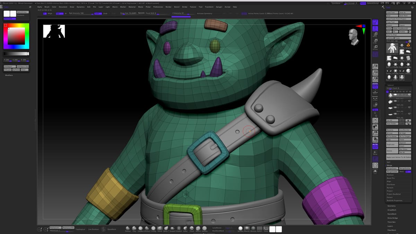Image resolution: width=416 pixels, height=234 pixels.
Task: Expand the ArrayMesh section
Action: point(392,210)
